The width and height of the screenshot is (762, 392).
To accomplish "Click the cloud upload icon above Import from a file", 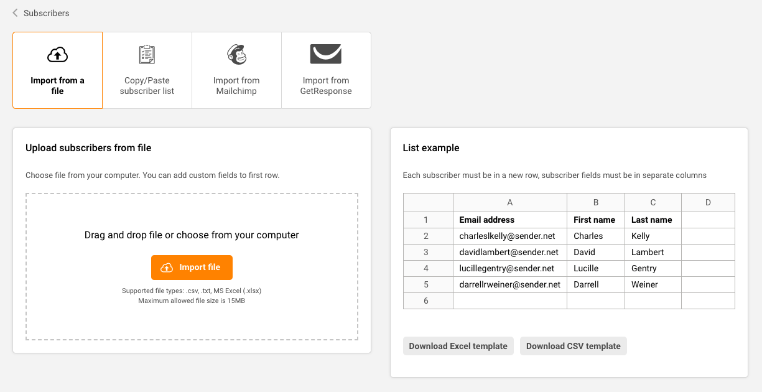I will pyautogui.click(x=57, y=55).
